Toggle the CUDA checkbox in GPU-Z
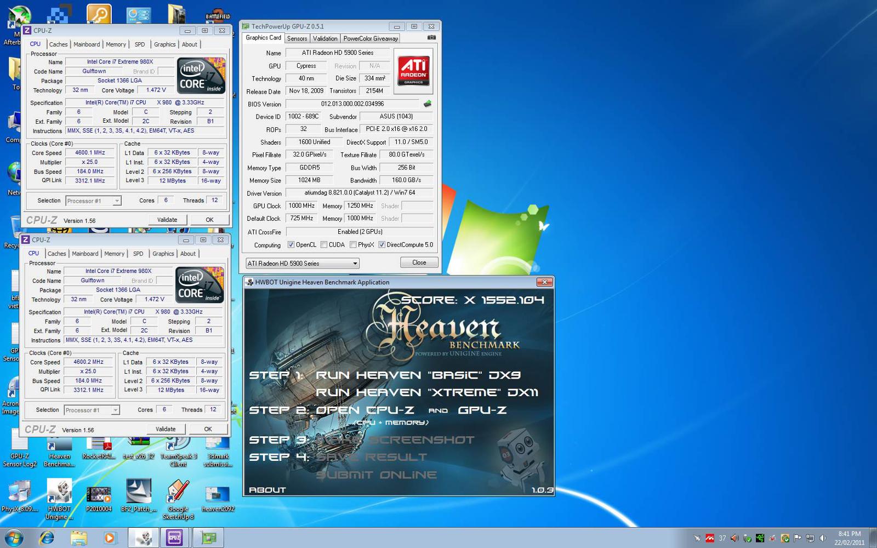The height and width of the screenshot is (548, 877). (324, 245)
